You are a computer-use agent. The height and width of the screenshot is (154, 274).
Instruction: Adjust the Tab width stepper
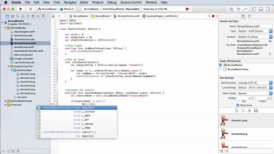[x=252, y=98]
